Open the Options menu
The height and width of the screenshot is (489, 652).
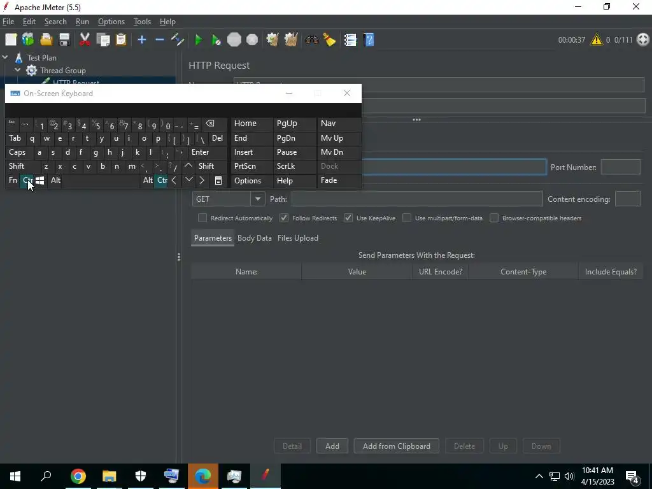[x=111, y=22]
